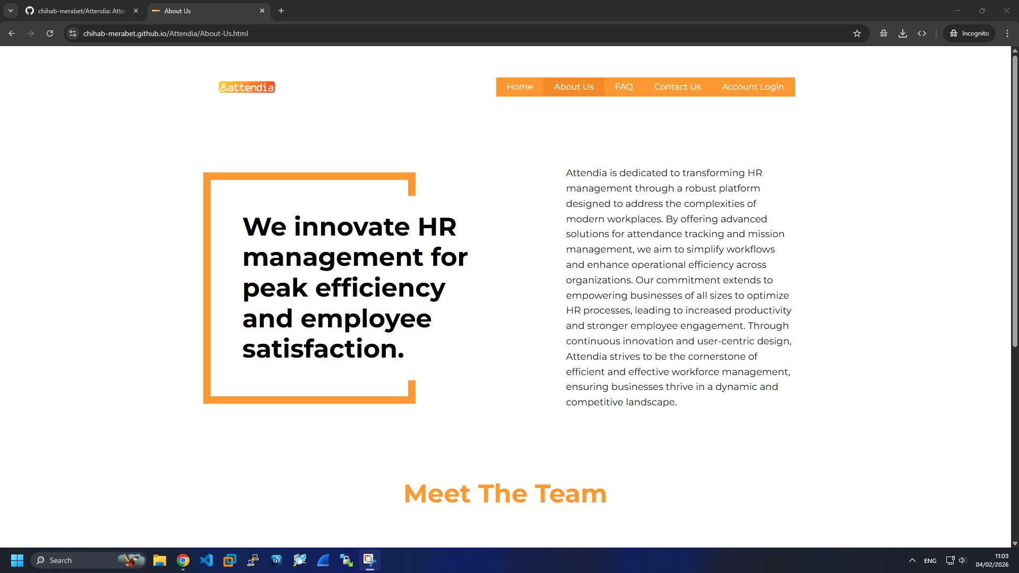1019x573 pixels.
Task: Bookmark this page with the star icon
Action: [858, 33]
